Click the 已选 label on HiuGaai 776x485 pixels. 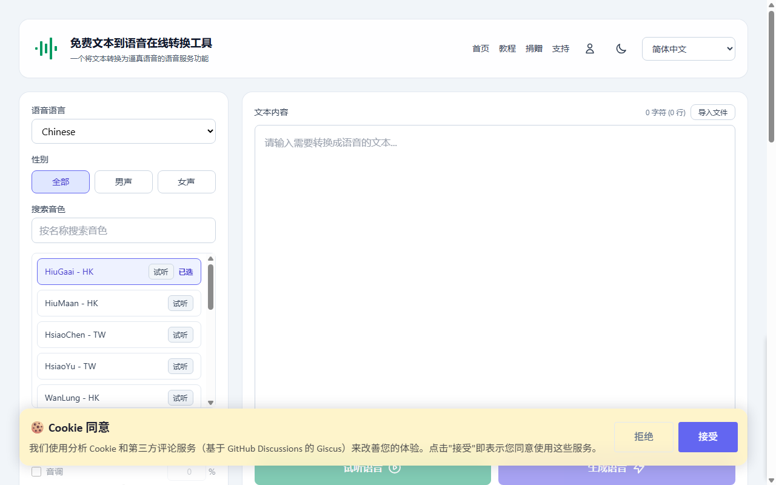point(186,272)
